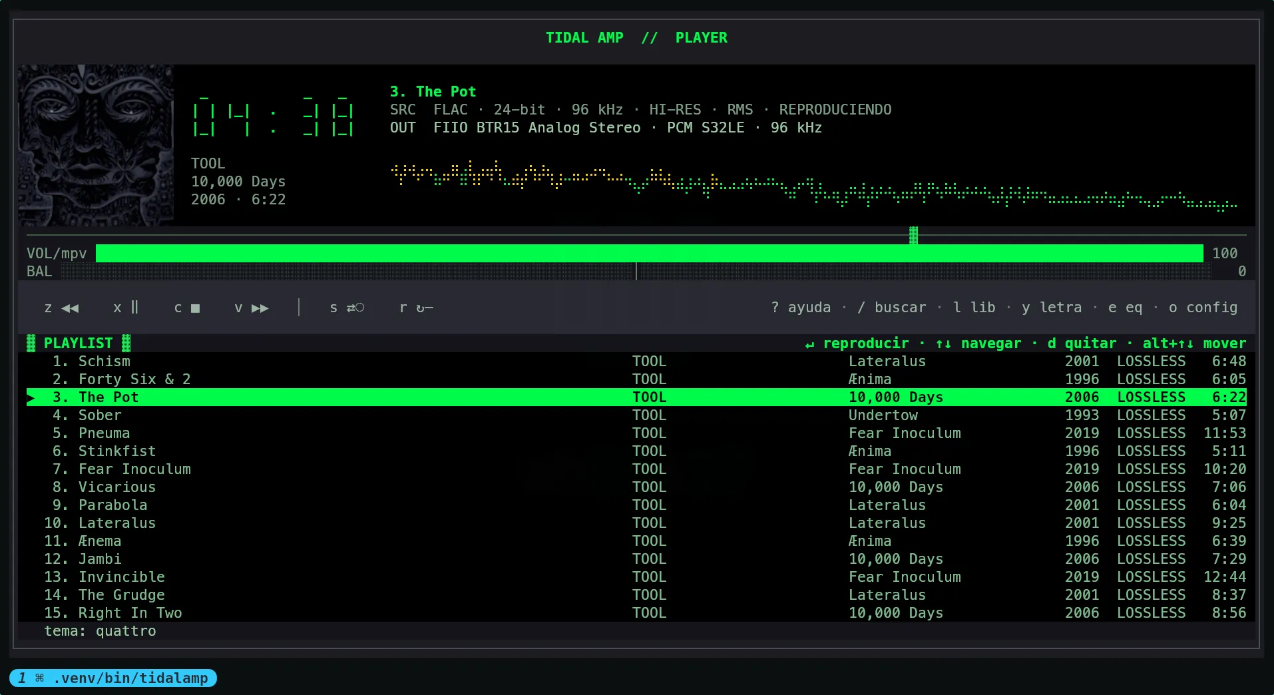Open the lib library view
1274x695 pixels.
[974, 308]
